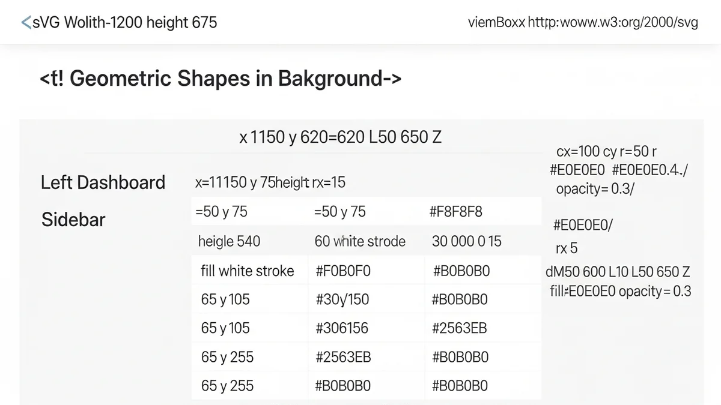This screenshot has height=405, width=721.
Task: Click the back chevron in the header
Action: pyautogui.click(x=26, y=23)
